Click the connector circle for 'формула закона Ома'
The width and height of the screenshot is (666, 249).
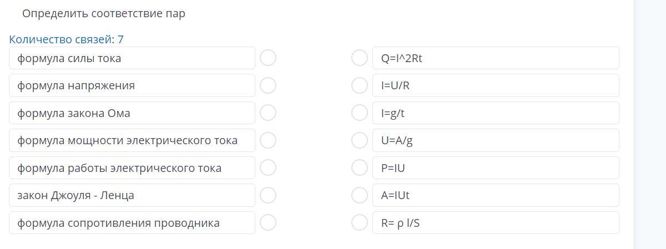pyautogui.click(x=268, y=113)
